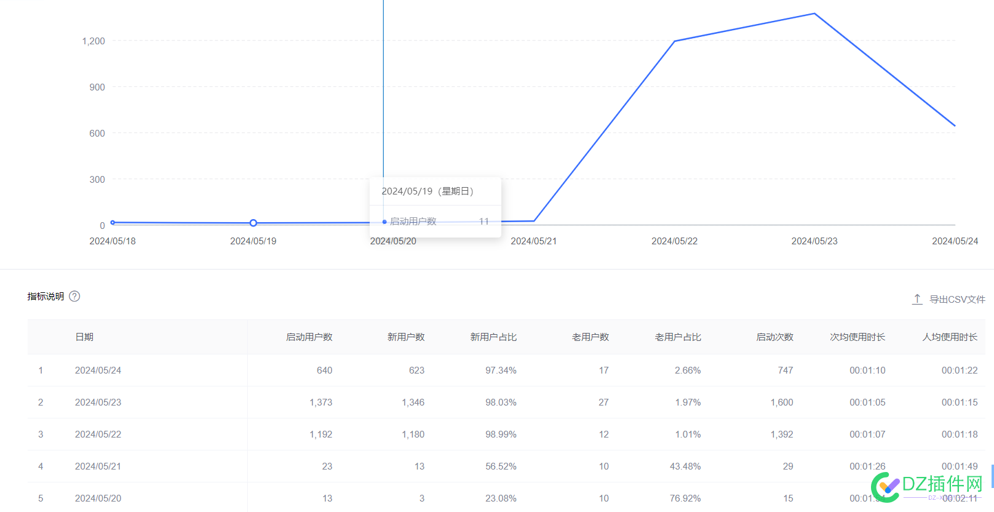Viewport: 994px width, 512px height.
Task: Click the 2024/05/22 x-axis label
Action: (x=674, y=241)
